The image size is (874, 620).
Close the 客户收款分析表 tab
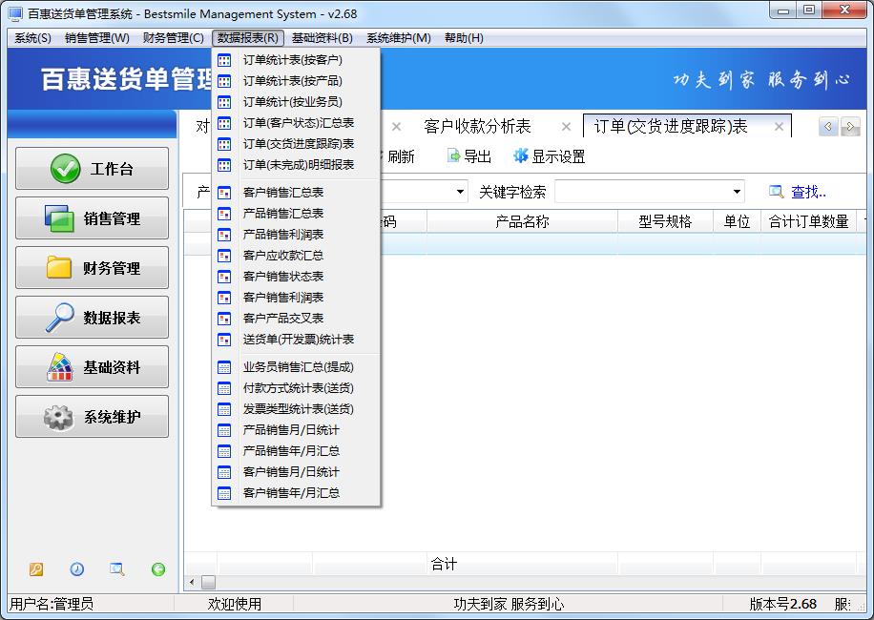click(x=567, y=127)
